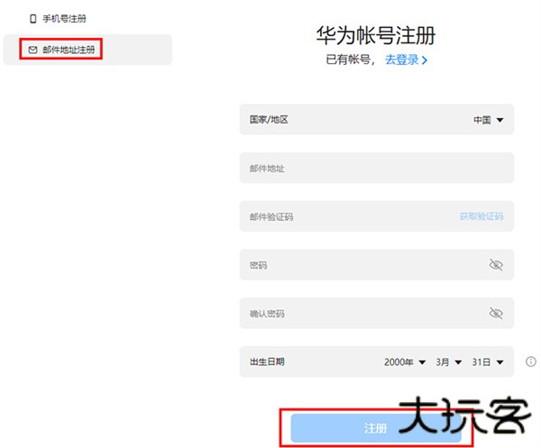This screenshot has height=448, width=541.
Task: Open the 3月 month dropdown
Action: [x=448, y=361]
